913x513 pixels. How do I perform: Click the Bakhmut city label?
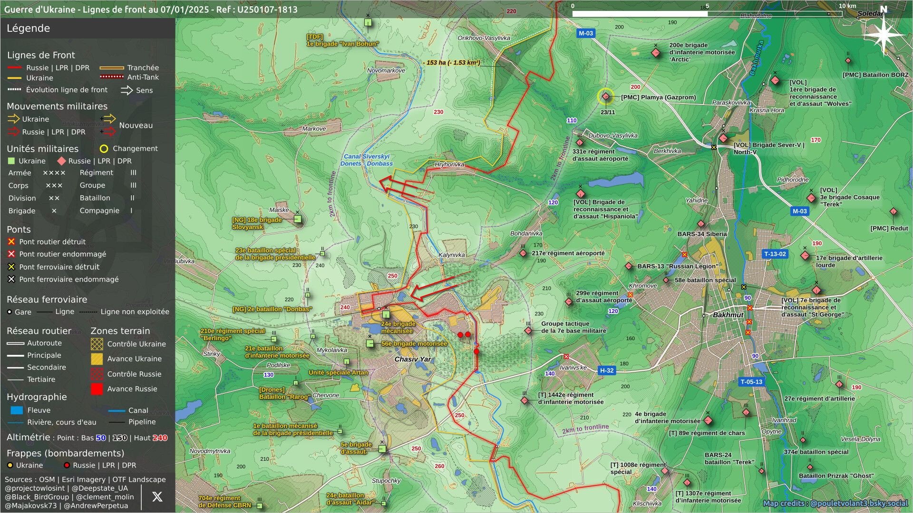[x=728, y=315]
